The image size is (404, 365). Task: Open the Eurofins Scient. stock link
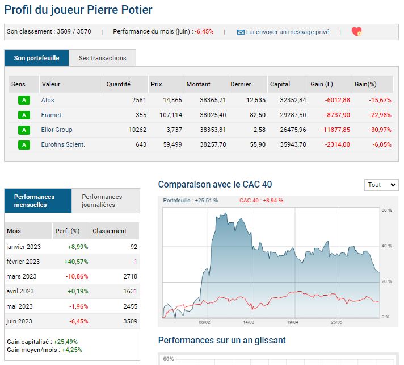click(x=63, y=144)
